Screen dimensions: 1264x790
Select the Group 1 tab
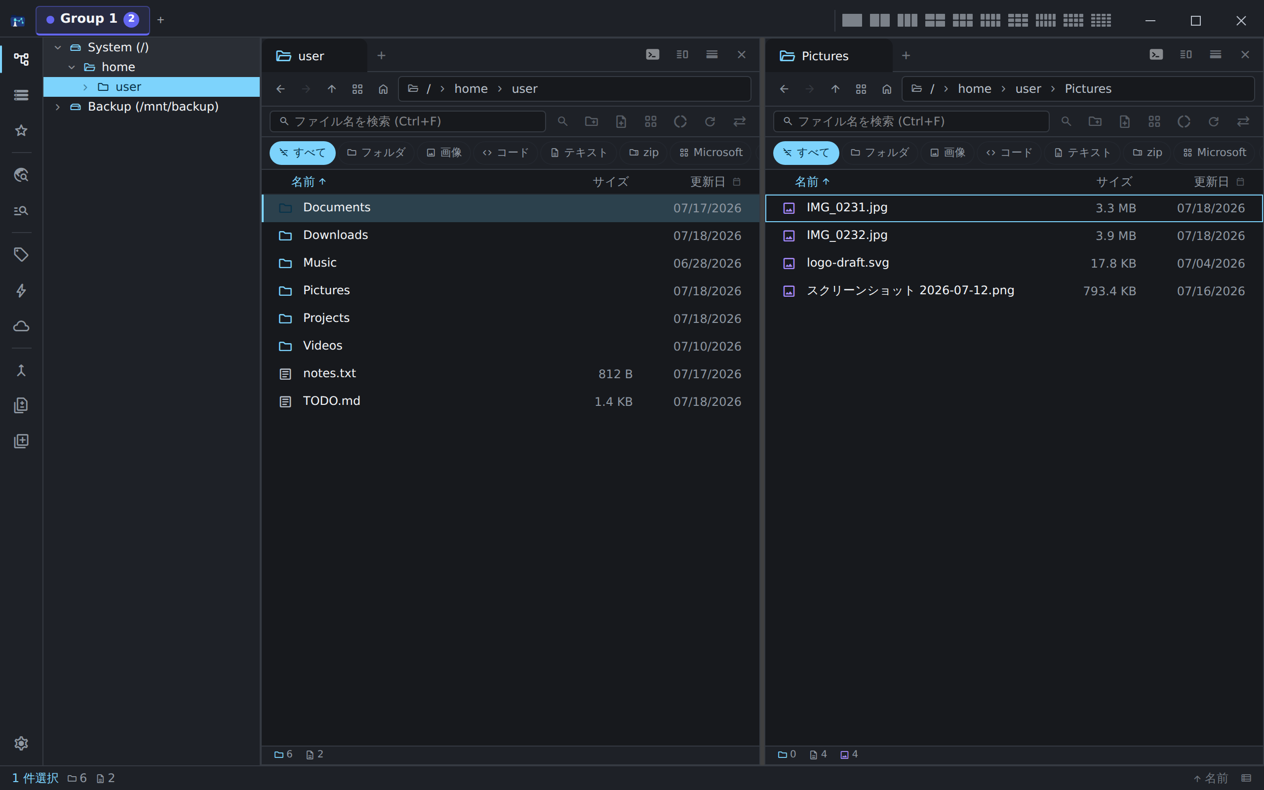coord(92,20)
